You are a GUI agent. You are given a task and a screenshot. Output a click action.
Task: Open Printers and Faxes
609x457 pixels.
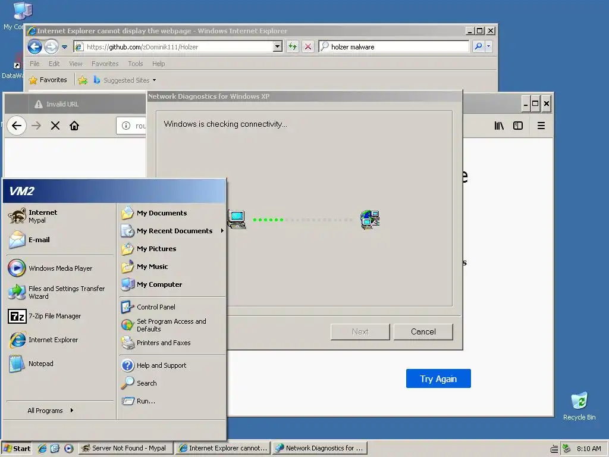click(172, 343)
